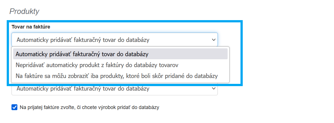Image resolution: width=334 pixels, height=123 pixels.
Task: Click the selected value text in top dropdown
Action: tap(83, 40)
